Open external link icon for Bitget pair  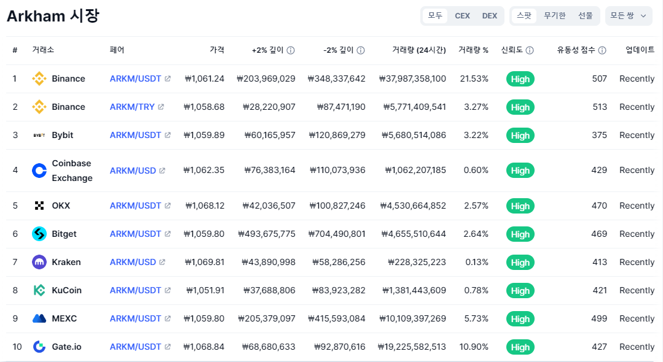(x=168, y=234)
